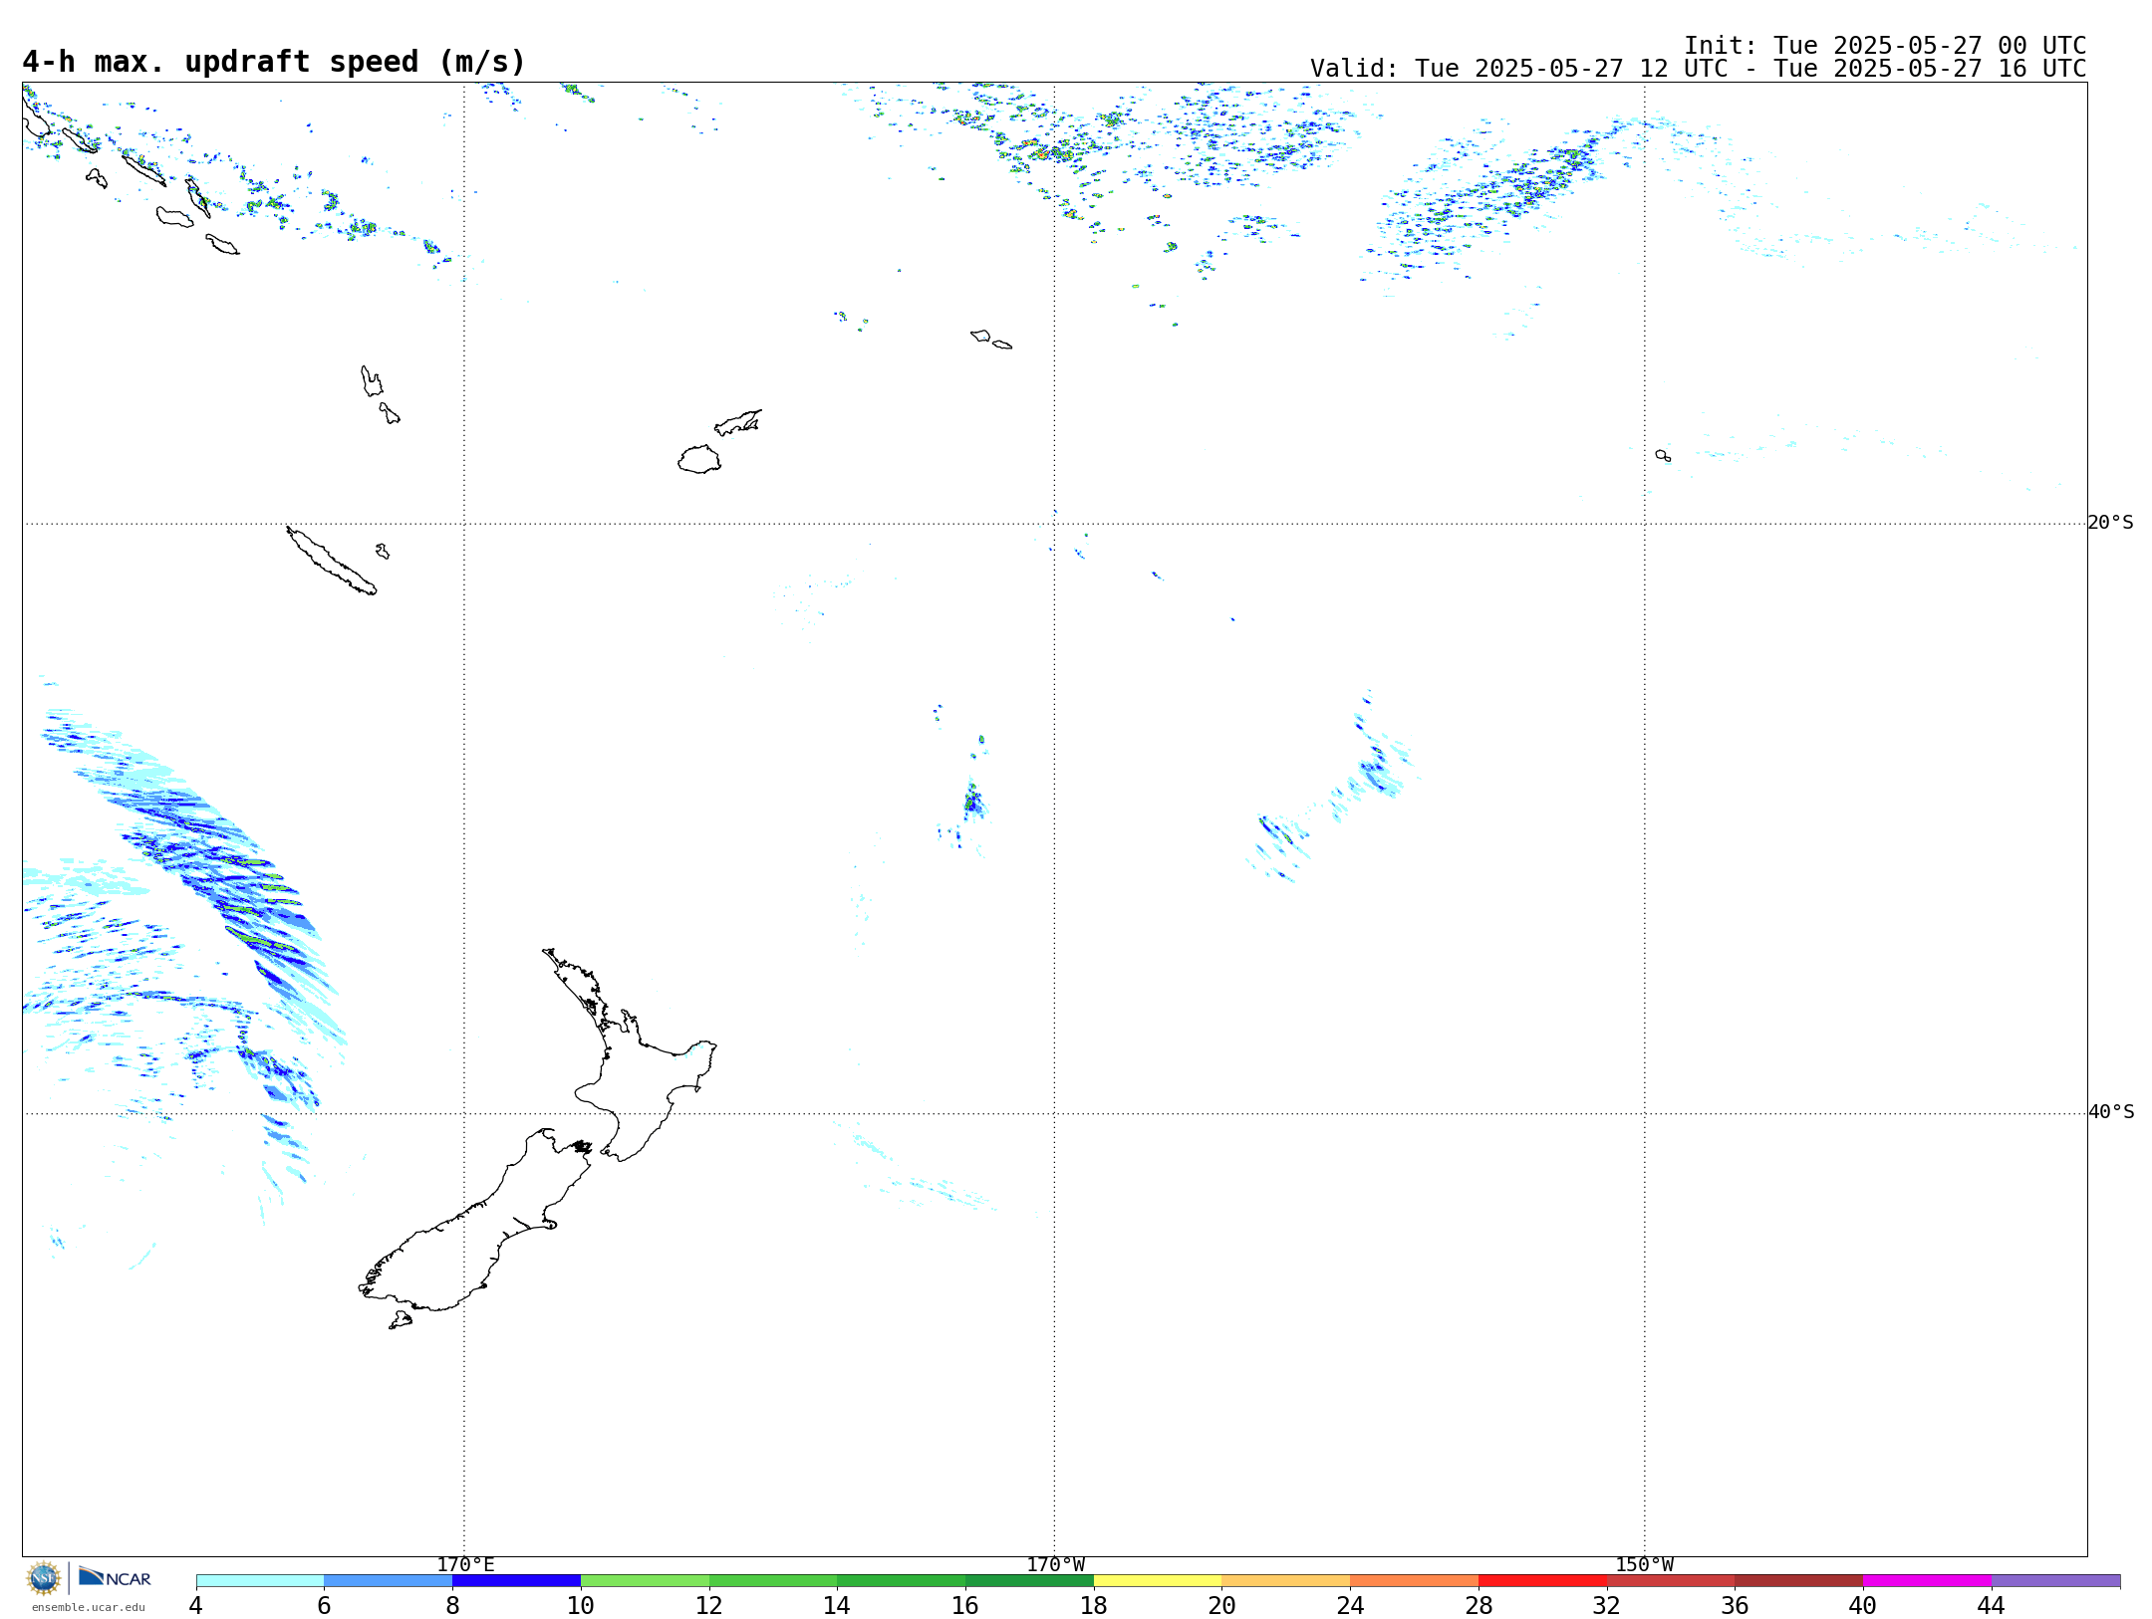This screenshot has height=1619, width=2152.
Task: Click the magenta 40-44 colorbar swatch
Action: [x=1927, y=1581]
